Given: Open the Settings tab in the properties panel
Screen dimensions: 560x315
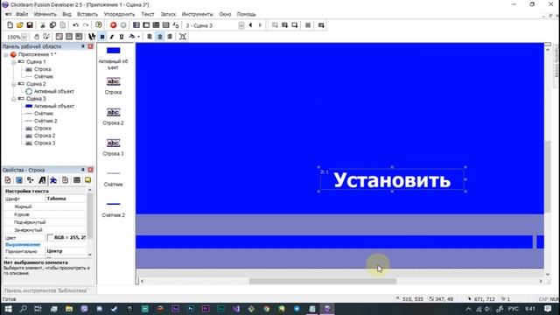Looking at the screenshot, I should click(x=8, y=180).
